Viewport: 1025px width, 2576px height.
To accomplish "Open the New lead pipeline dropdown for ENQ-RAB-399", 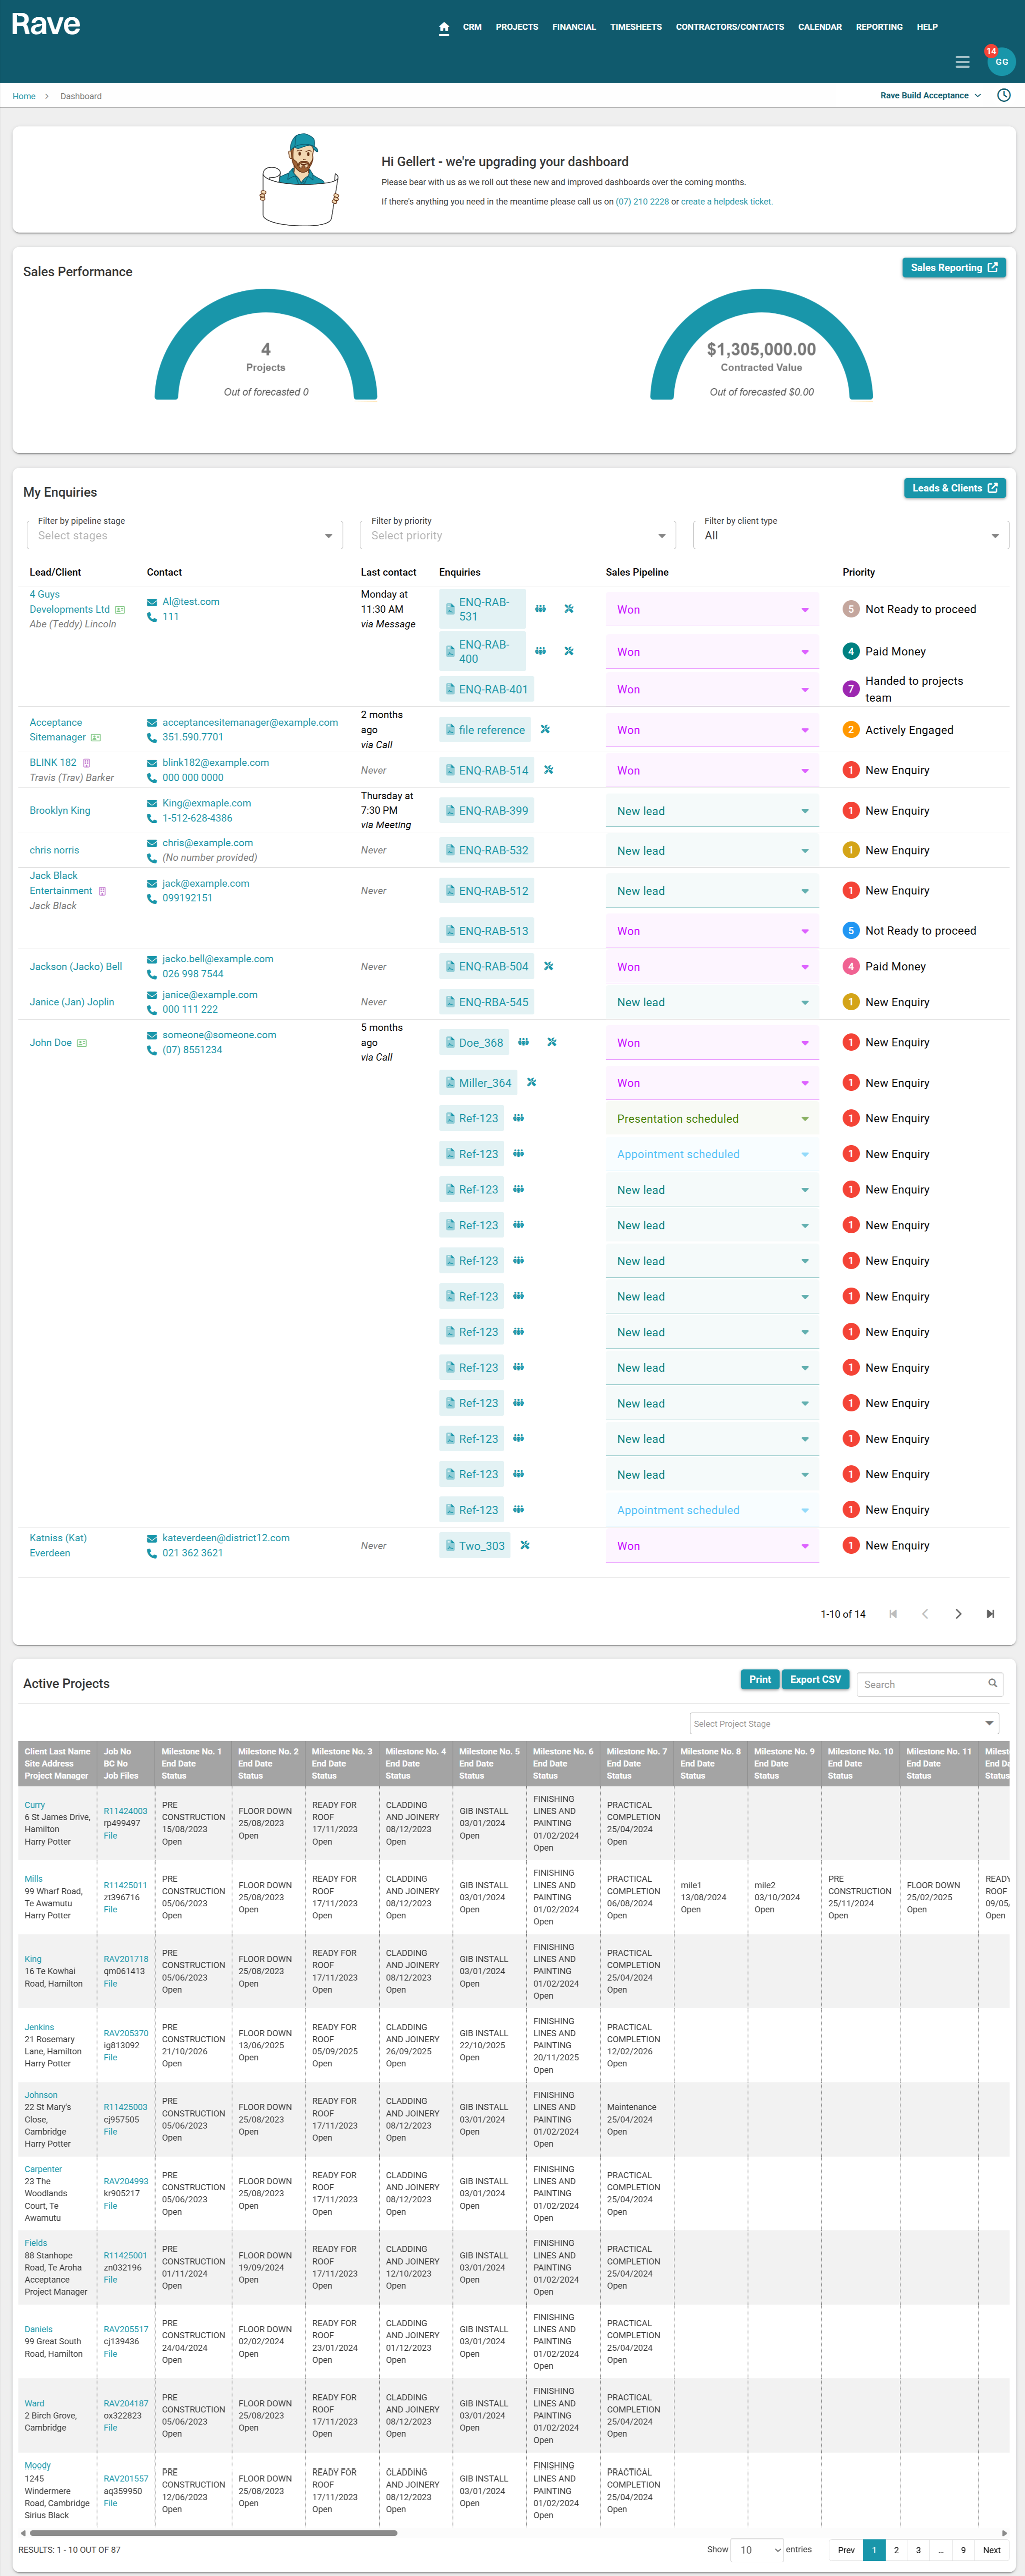I will [x=712, y=811].
